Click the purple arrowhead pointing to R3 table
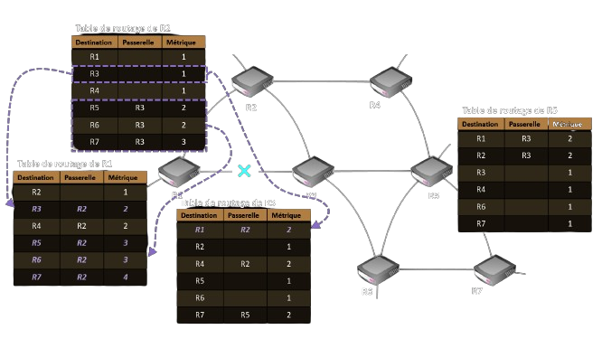Image resolution: width=602 pixels, height=339 pixels. [315, 224]
